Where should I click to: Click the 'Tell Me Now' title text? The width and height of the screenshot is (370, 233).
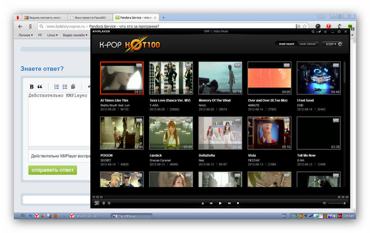[x=306, y=156]
